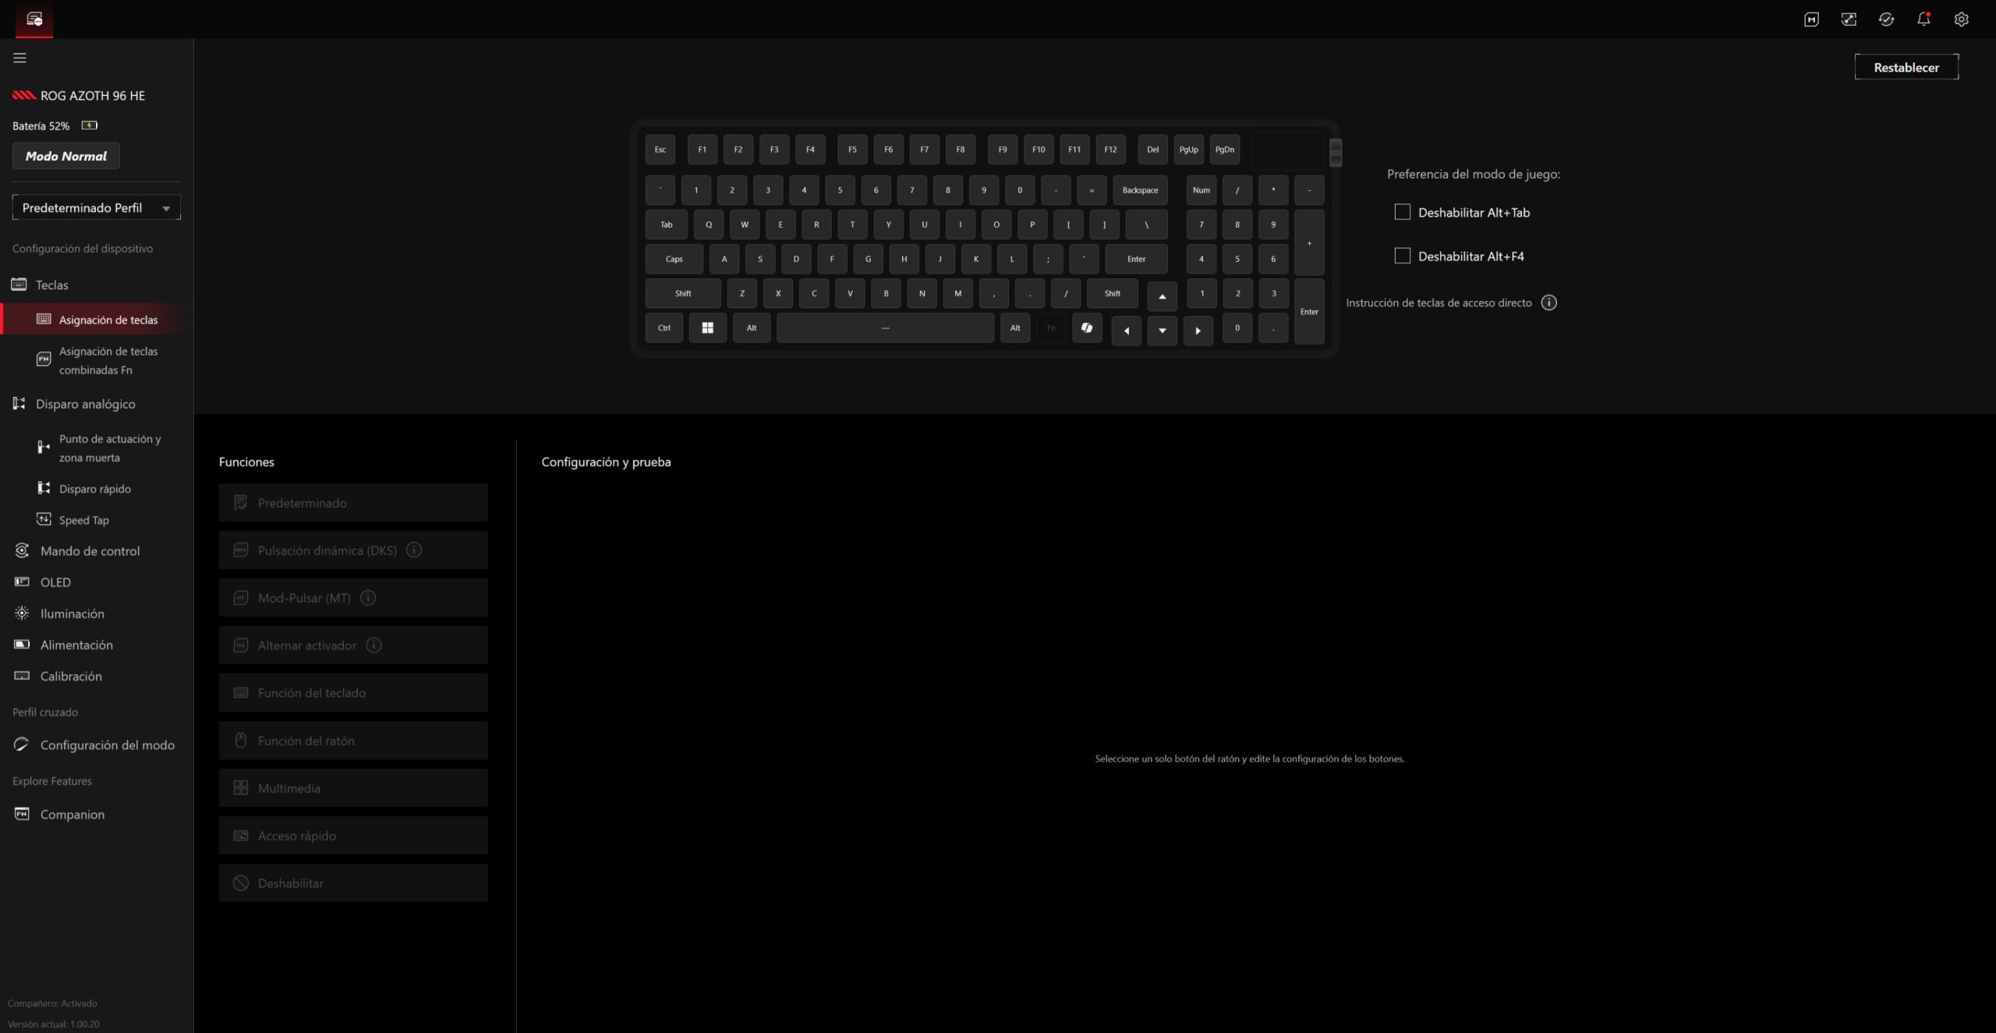Toggle the Modo Normal button

(x=66, y=156)
